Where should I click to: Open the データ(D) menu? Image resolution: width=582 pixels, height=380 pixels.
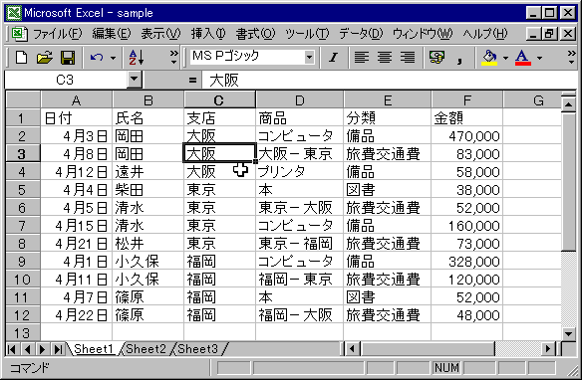(x=361, y=34)
